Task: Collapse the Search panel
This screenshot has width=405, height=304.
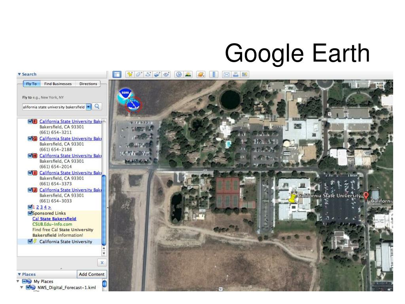Action: point(19,74)
